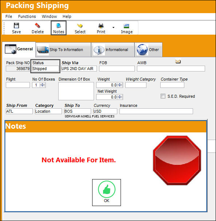Click the 'SERVISAIR &SHELL FUEL SERVICES' text
216x221 pixels.
90,116
